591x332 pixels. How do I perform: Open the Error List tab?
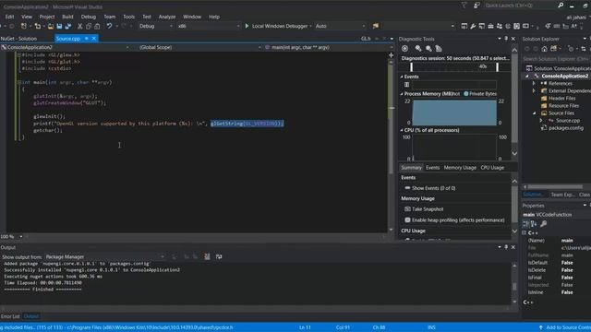pos(10,316)
